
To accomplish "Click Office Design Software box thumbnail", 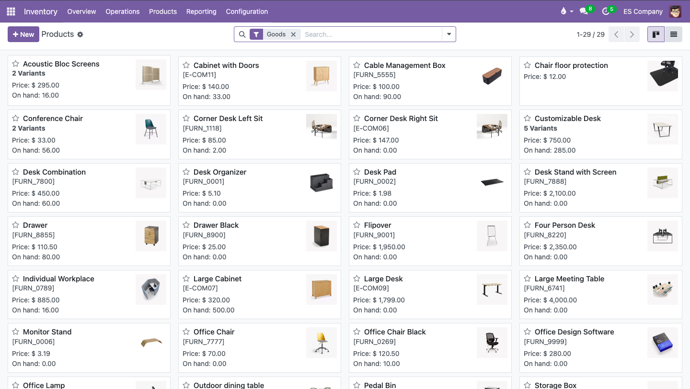I will [x=663, y=343].
